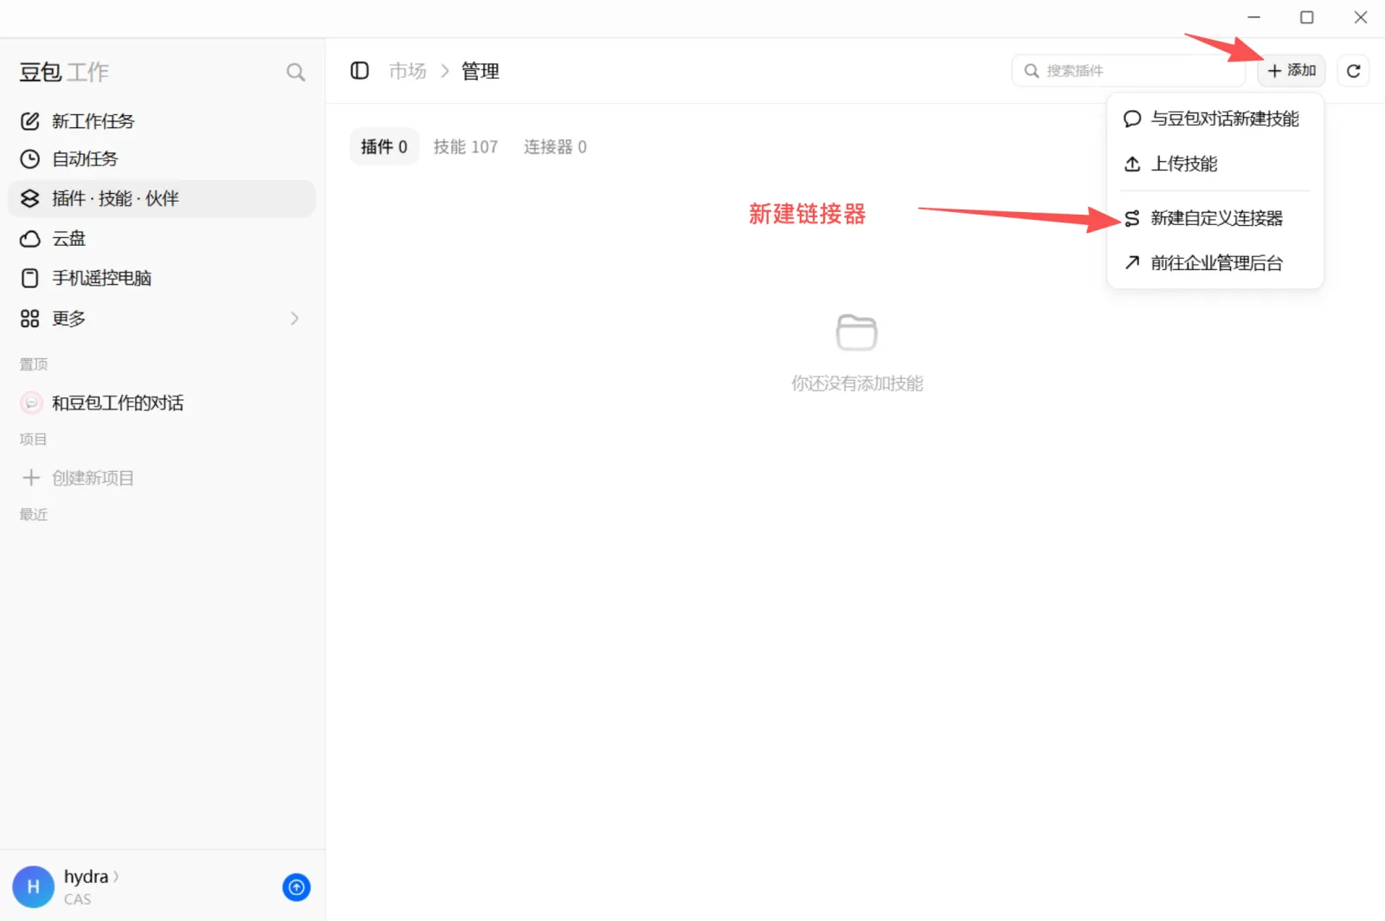The width and height of the screenshot is (1385, 921).
Task: Open 云盘 in sidebar
Action: click(162, 239)
